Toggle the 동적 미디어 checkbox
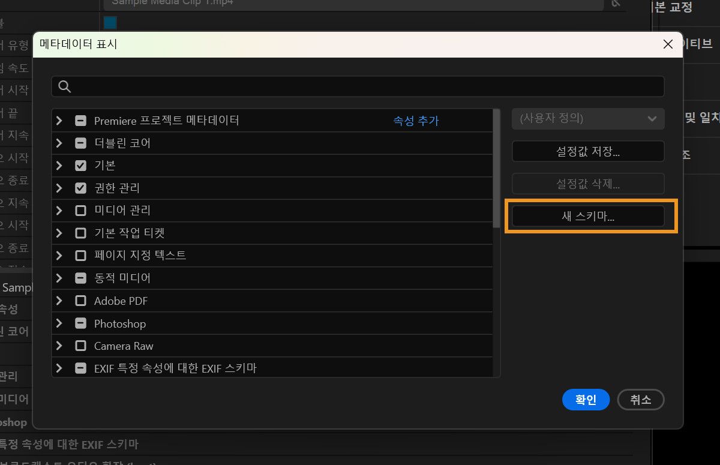Viewport: 720px width, 465px height. click(80, 278)
